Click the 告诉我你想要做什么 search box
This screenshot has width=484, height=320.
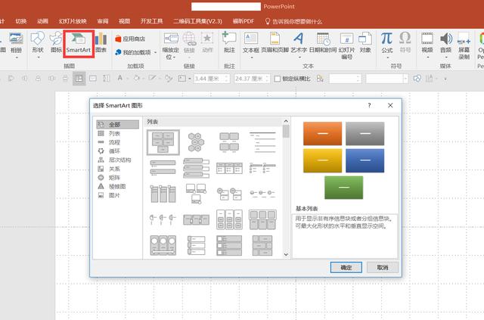(x=293, y=21)
